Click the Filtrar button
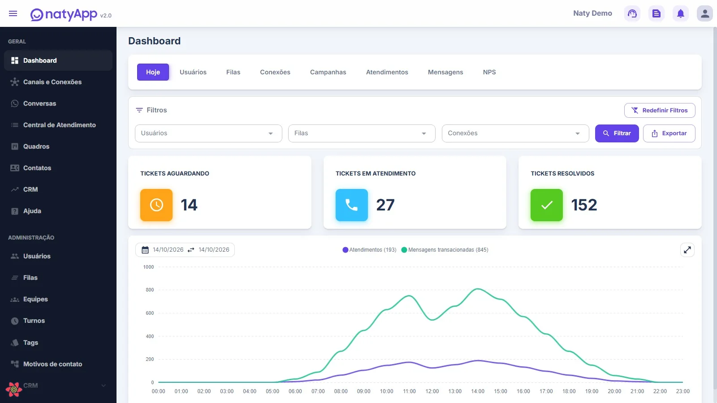Screen dimensions: 717x403 point(617,133)
